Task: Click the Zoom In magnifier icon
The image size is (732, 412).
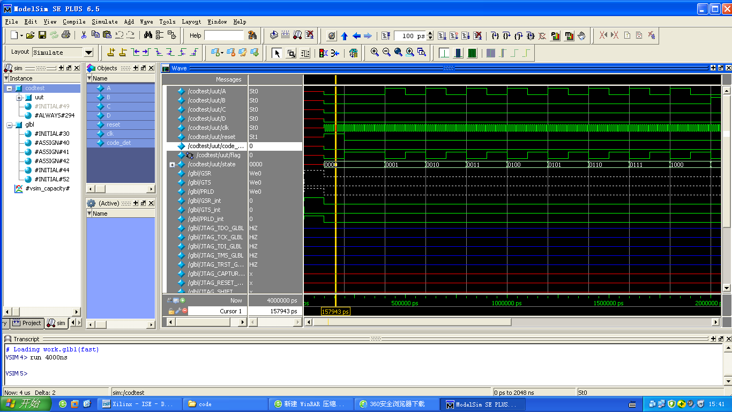Action: [375, 53]
